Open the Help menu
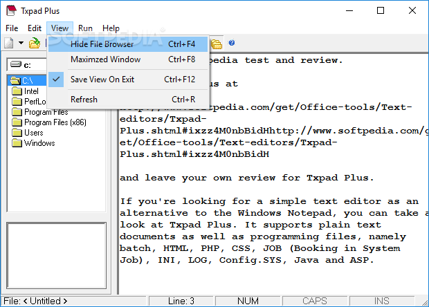Screen dimensions: 429x307 tap(111, 28)
